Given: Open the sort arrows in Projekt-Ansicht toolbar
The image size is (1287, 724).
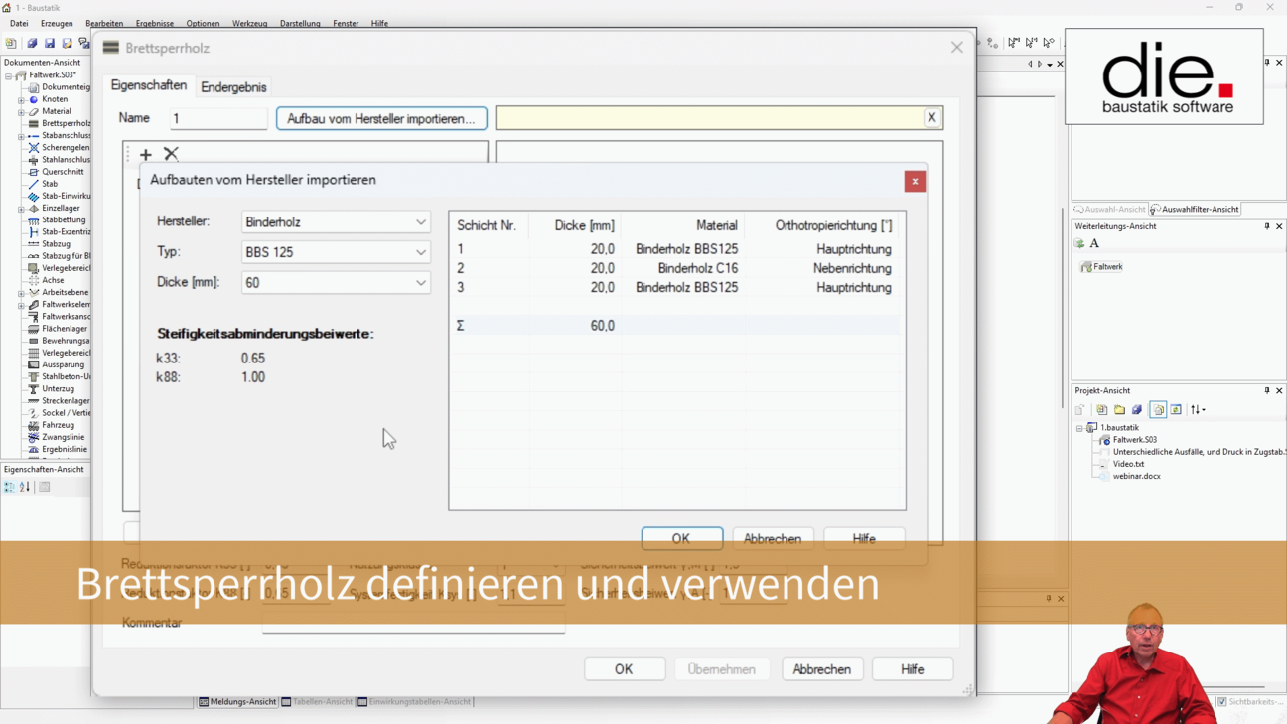Looking at the screenshot, I should tap(1198, 410).
